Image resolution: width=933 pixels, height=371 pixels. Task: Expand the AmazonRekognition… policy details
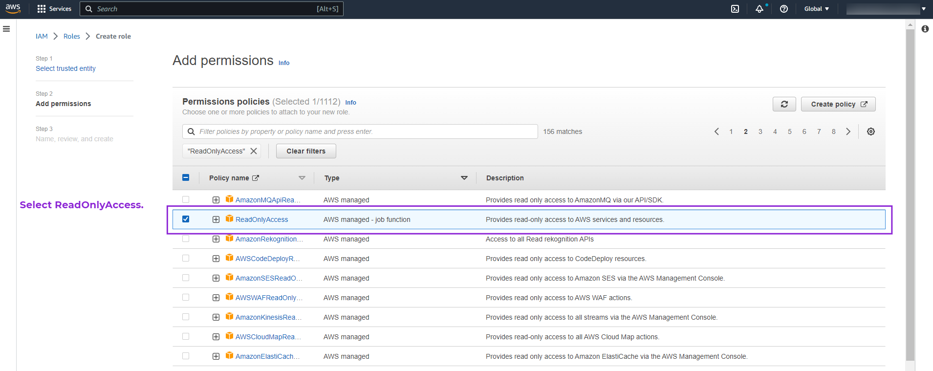216,239
